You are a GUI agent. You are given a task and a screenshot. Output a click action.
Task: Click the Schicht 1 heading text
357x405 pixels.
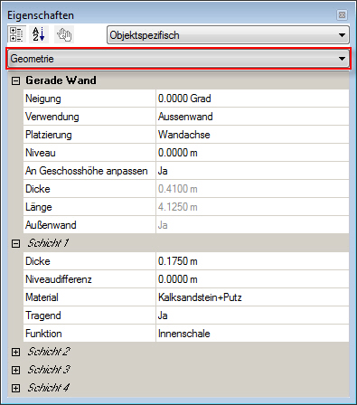pyautogui.click(x=48, y=243)
